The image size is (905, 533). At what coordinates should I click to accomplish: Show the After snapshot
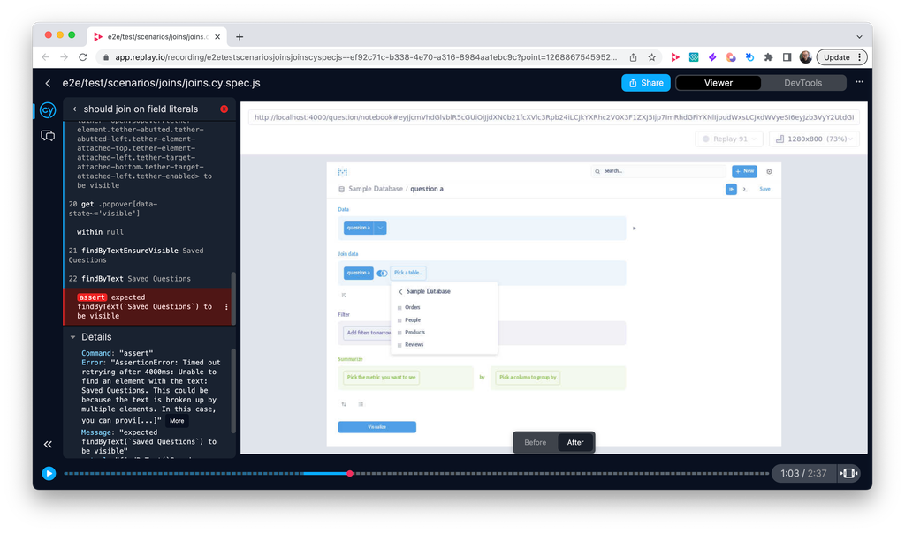(x=574, y=442)
